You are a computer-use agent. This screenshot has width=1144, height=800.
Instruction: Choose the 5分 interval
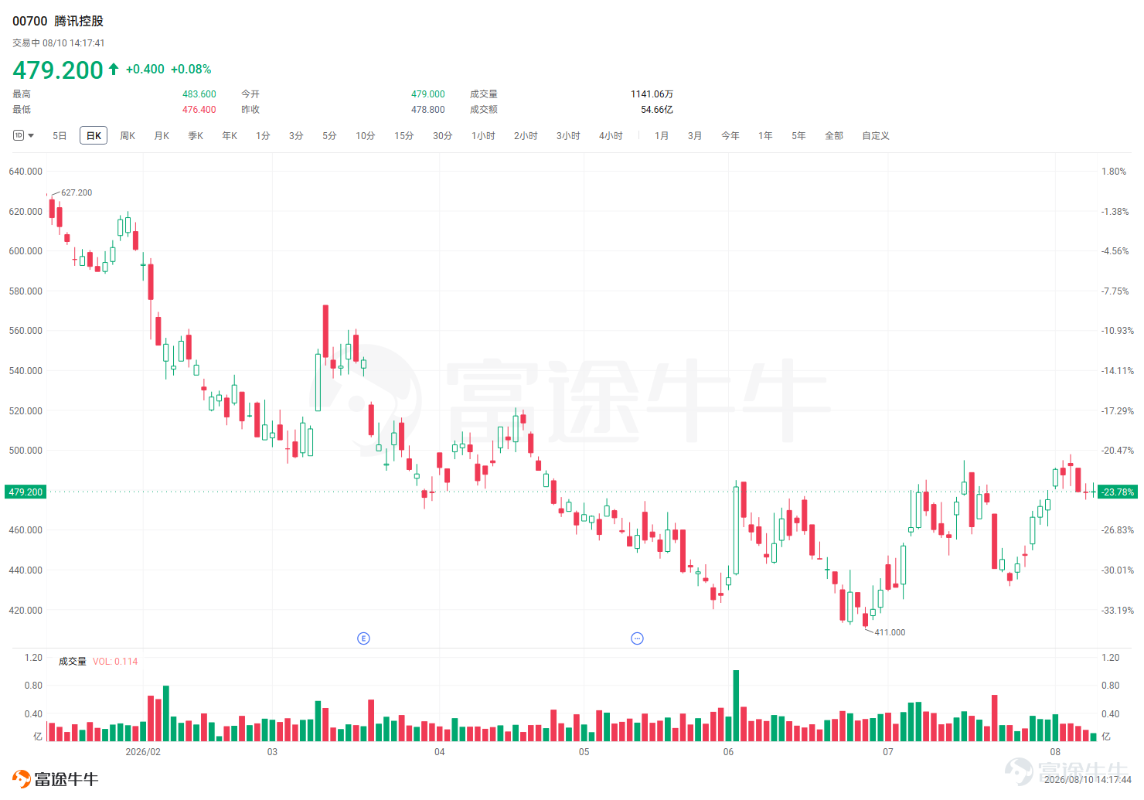pyautogui.click(x=329, y=136)
